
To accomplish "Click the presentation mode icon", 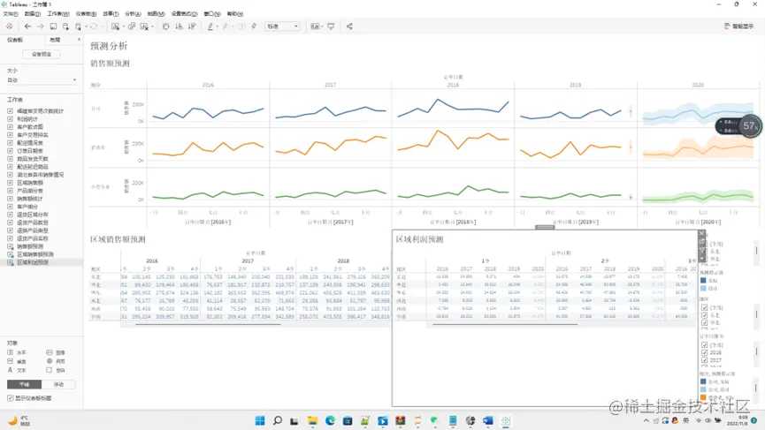I will point(331,26).
